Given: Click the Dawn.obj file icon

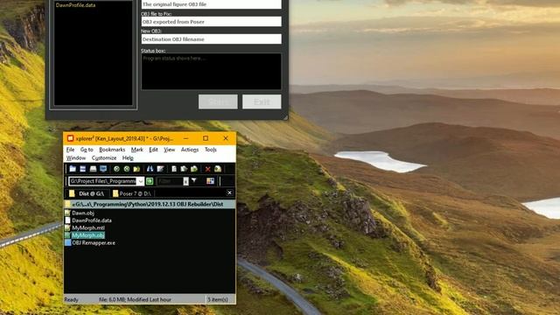Looking at the screenshot, I should [67, 213].
